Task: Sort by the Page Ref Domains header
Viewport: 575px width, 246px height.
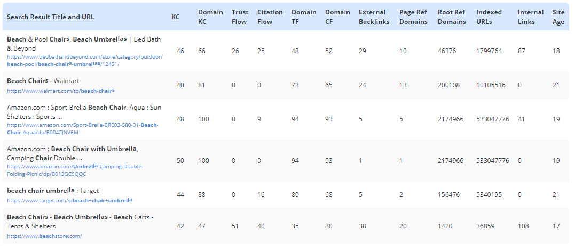Action: [413, 17]
